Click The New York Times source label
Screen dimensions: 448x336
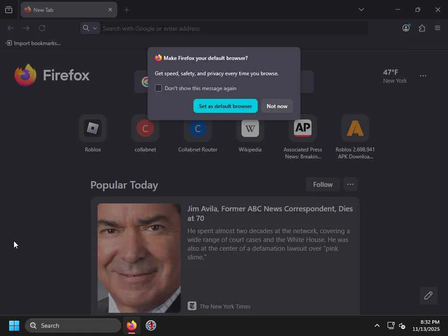click(x=225, y=306)
